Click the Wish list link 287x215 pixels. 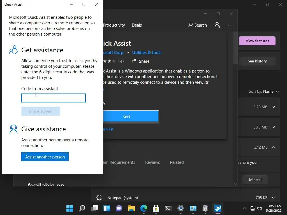coord(108,129)
